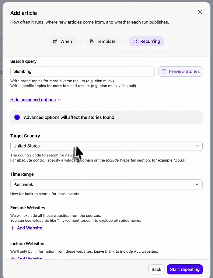Click the 'Time Range' label
This screenshot has height=278, width=213.
click(x=22, y=174)
